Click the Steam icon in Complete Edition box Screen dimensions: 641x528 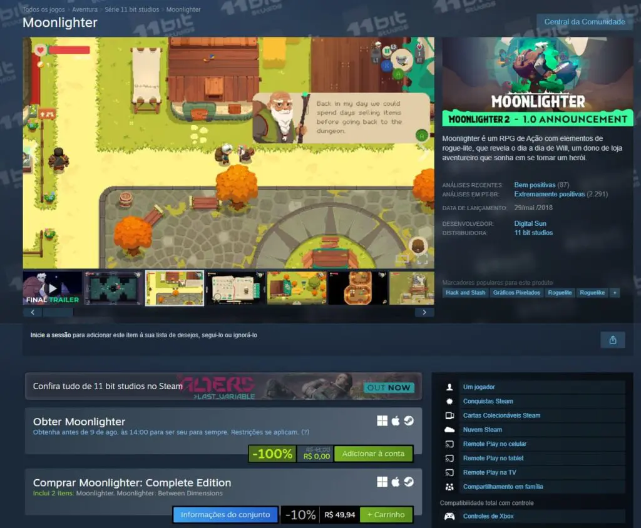coord(408,482)
